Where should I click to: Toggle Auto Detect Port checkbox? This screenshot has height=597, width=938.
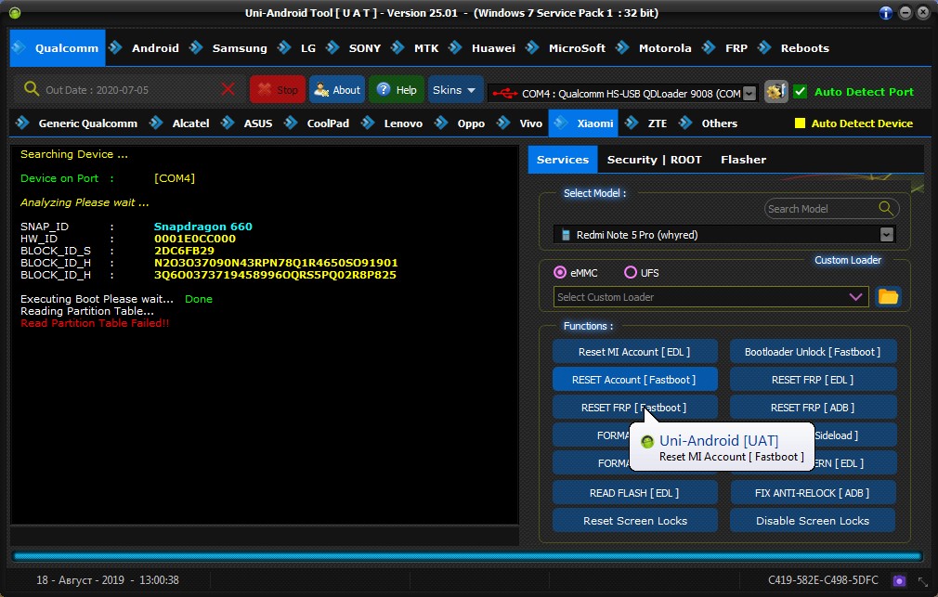(800, 92)
